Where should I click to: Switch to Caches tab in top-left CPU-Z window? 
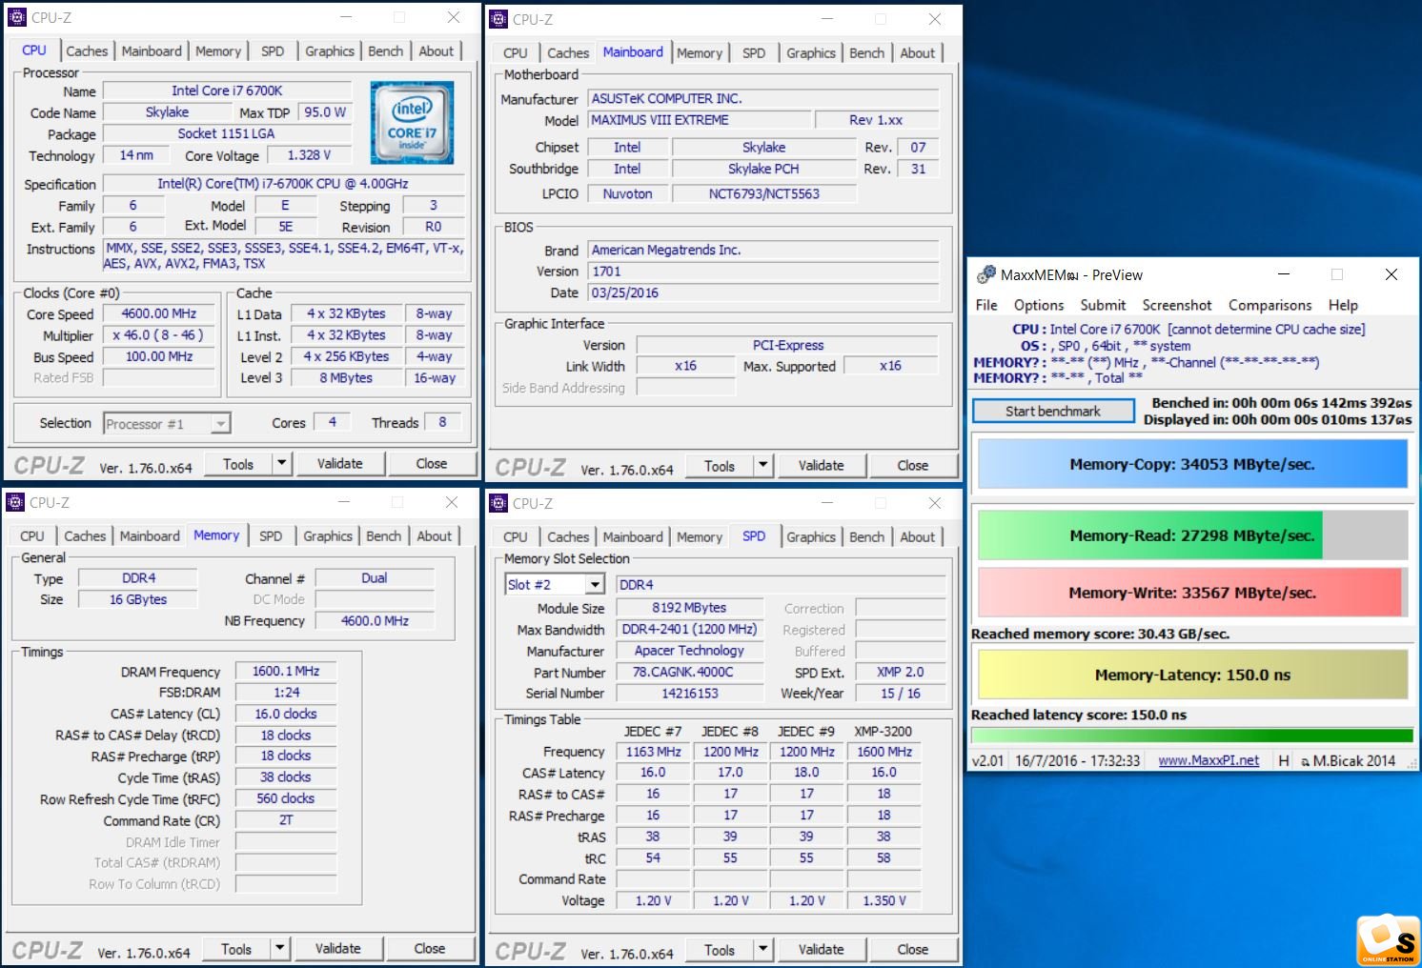click(87, 51)
